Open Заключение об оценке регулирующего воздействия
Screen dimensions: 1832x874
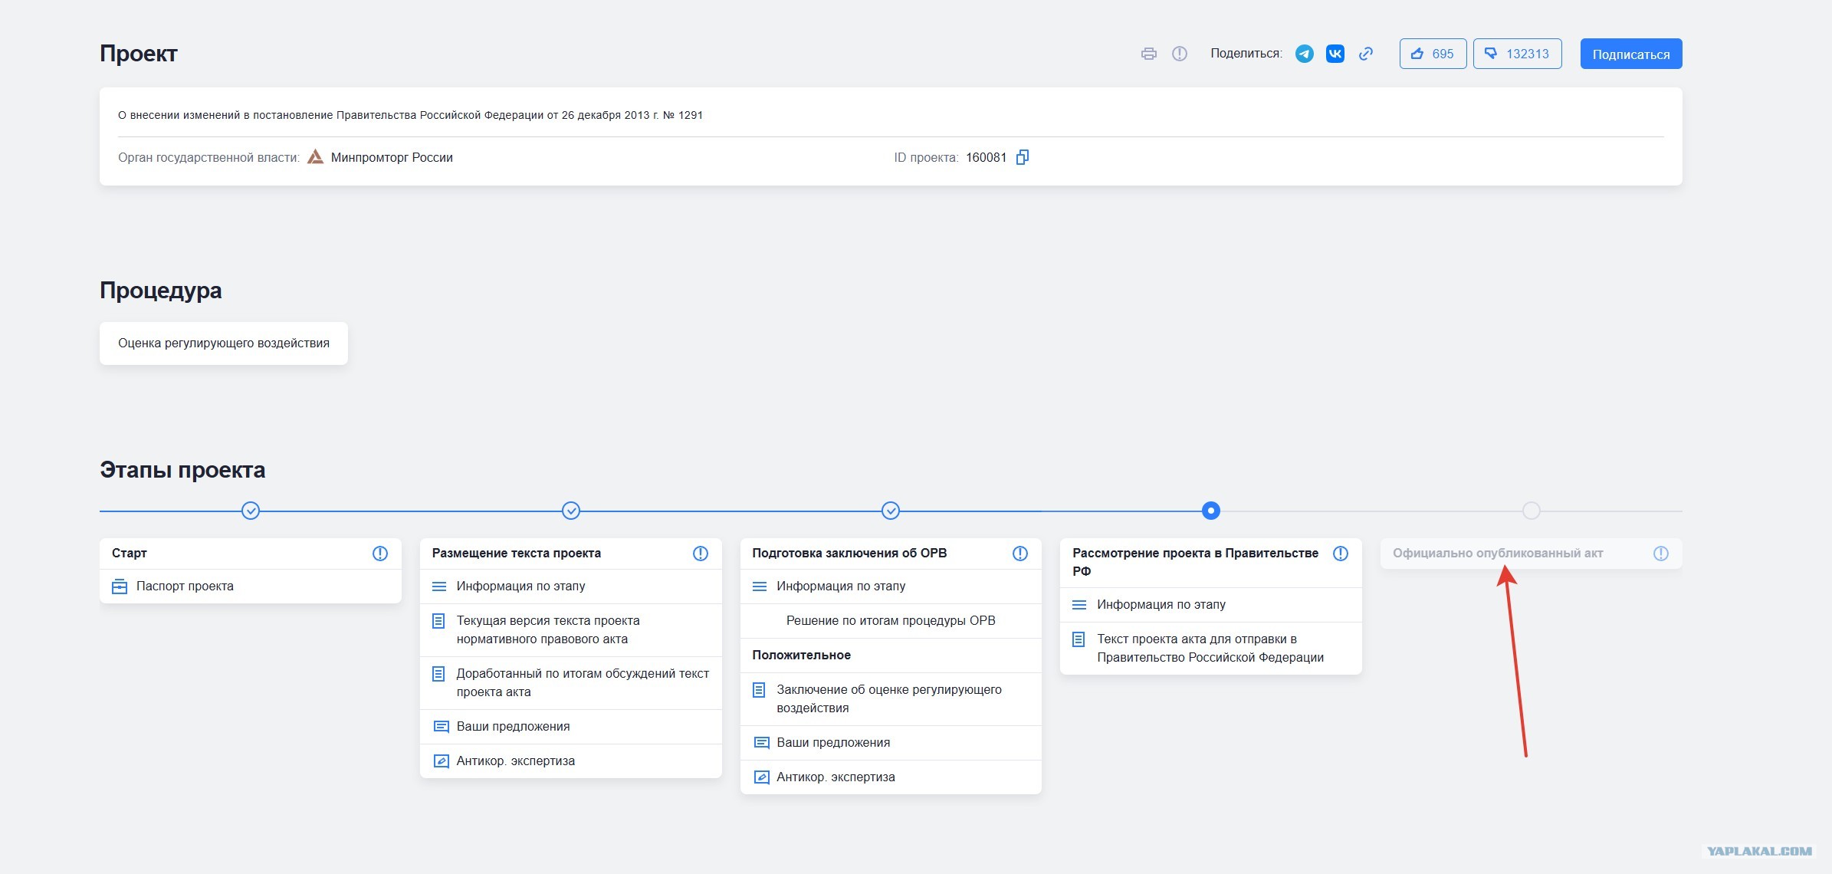point(891,699)
